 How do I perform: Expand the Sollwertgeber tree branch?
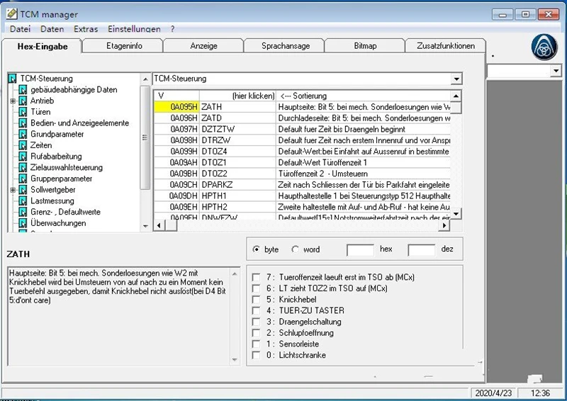(x=13, y=190)
